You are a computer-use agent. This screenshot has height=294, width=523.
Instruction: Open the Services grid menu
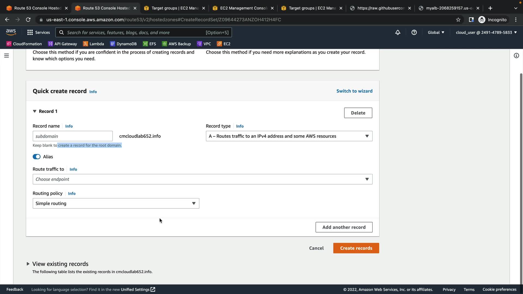coord(38,32)
